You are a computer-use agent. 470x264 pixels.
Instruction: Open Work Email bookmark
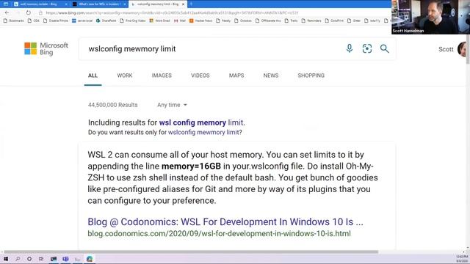pyautogui.click(x=159, y=21)
